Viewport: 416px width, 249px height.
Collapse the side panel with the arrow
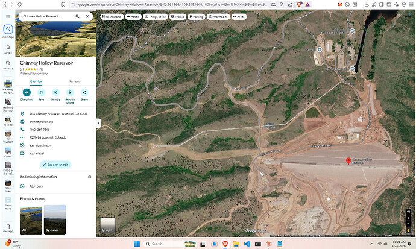[x=98, y=123]
